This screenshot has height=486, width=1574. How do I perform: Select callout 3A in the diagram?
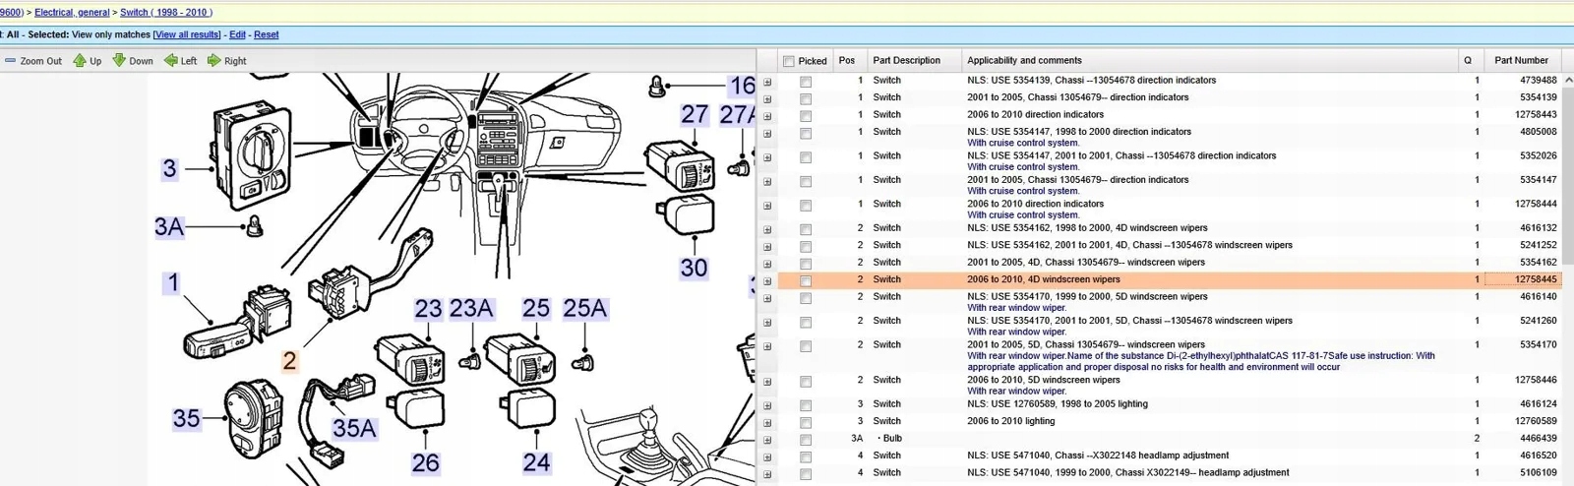click(x=169, y=227)
